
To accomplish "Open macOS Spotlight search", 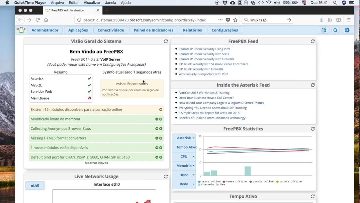I will click(335, 3).
